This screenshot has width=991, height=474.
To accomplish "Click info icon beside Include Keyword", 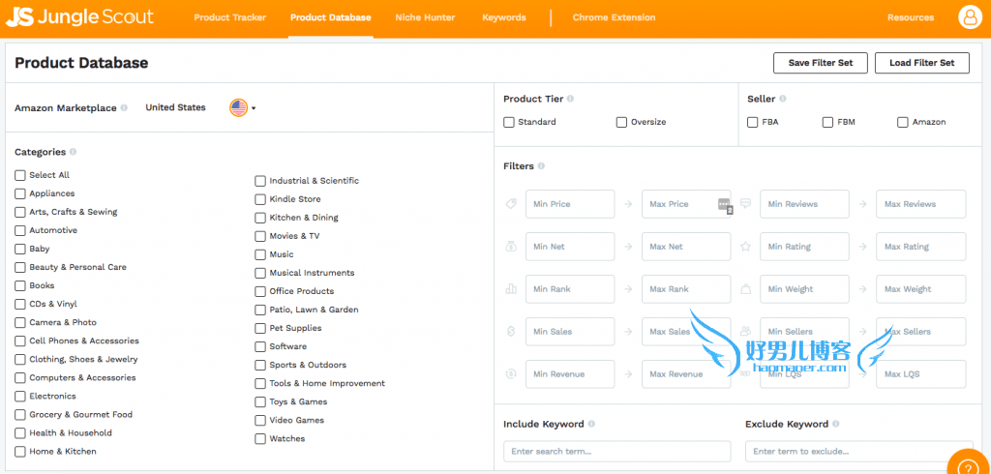I will pyautogui.click(x=591, y=424).
